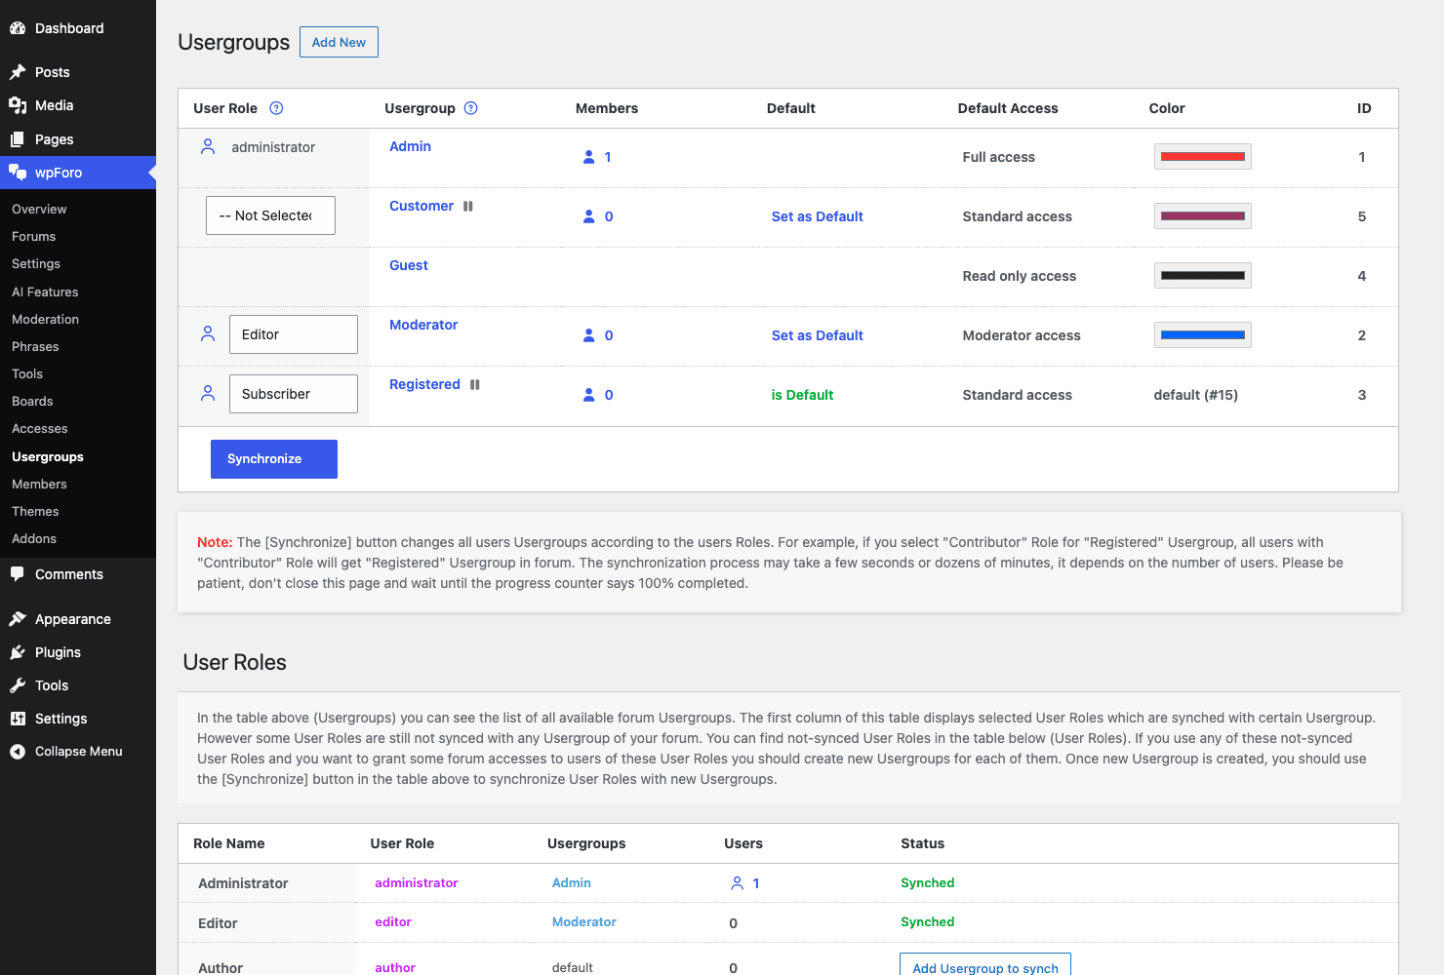The width and height of the screenshot is (1444, 975).
Task: Click the 'default (#15)' color text
Action: point(1196,395)
